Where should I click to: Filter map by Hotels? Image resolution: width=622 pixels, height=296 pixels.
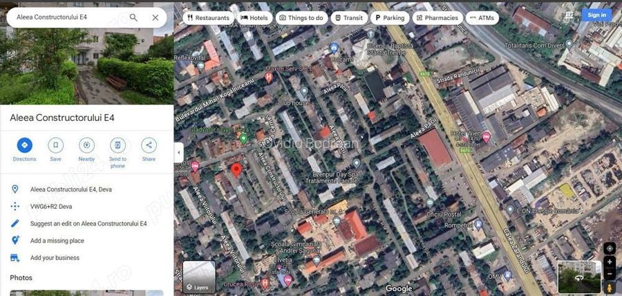254,18
